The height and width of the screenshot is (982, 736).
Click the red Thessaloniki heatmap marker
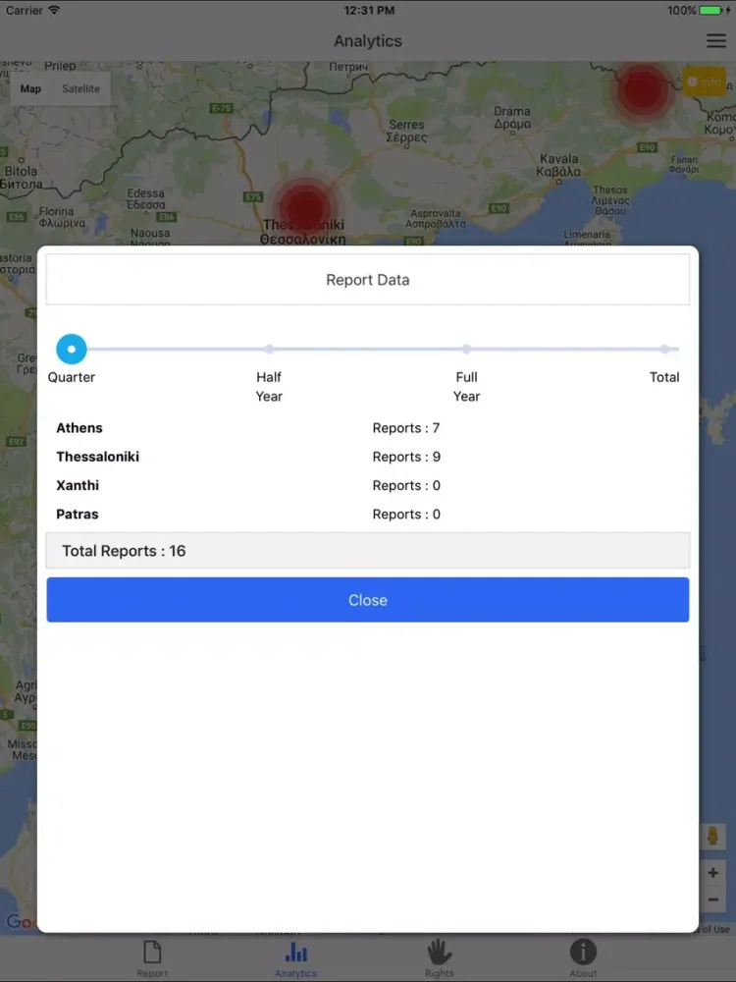(x=305, y=207)
